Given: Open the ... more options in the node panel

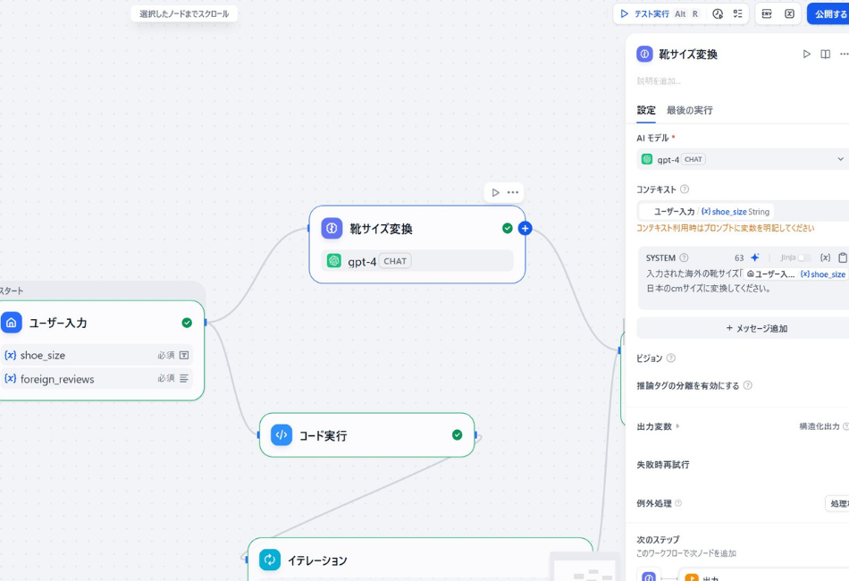Looking at the screenshot, I should (x=844, y=54).
